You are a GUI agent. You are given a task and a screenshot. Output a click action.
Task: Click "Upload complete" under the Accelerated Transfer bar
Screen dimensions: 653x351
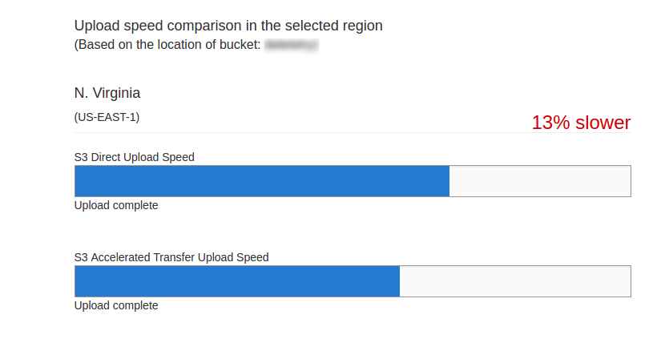(x=116, y=305)
